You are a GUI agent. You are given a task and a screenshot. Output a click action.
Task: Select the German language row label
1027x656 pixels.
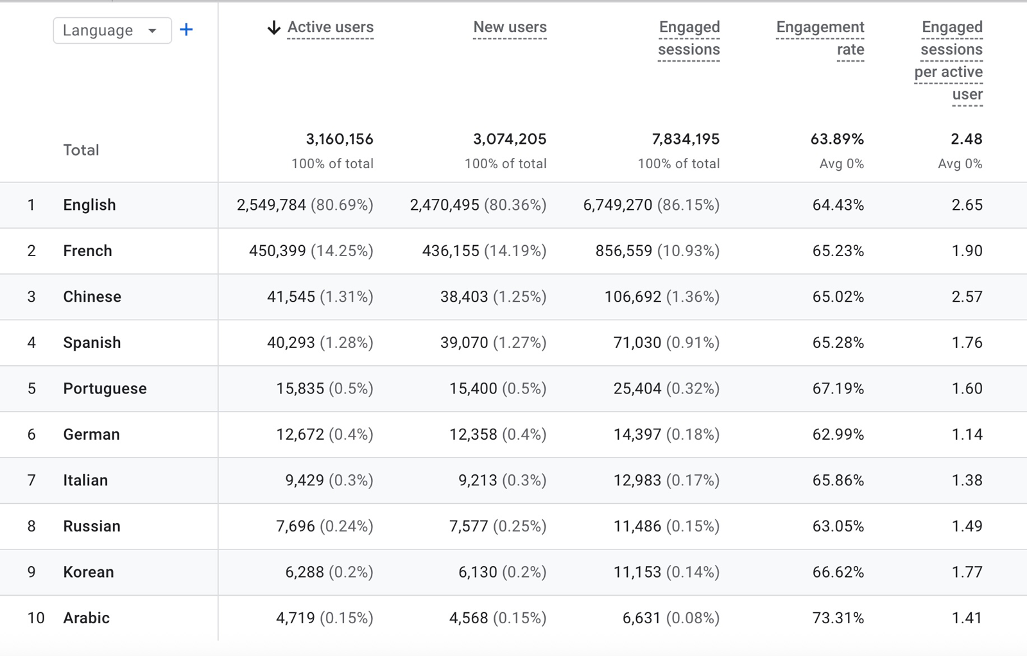coord(92,435)
